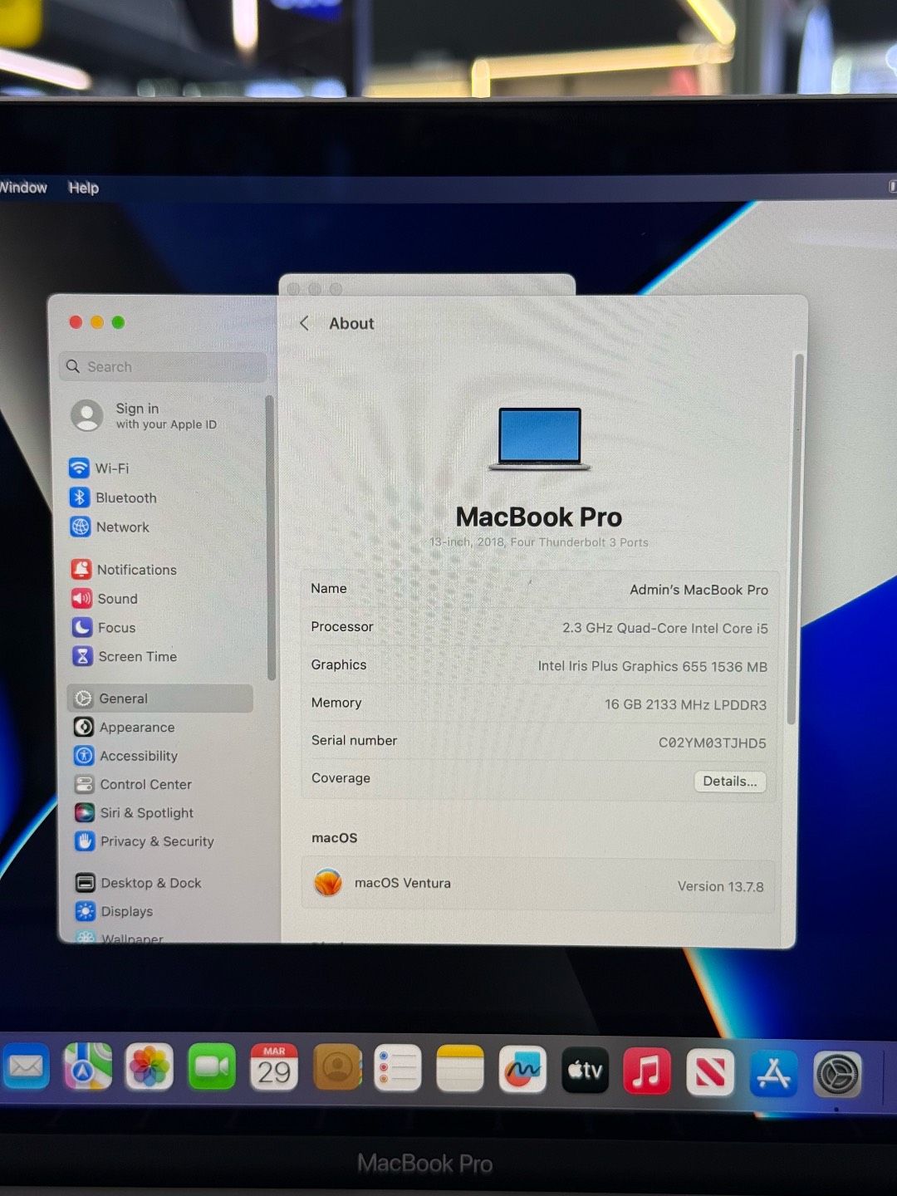Image resolution: width=897 pixels, height=1196 pixels.
Task: Click the Coverage Details button
Action: point(729,782)
